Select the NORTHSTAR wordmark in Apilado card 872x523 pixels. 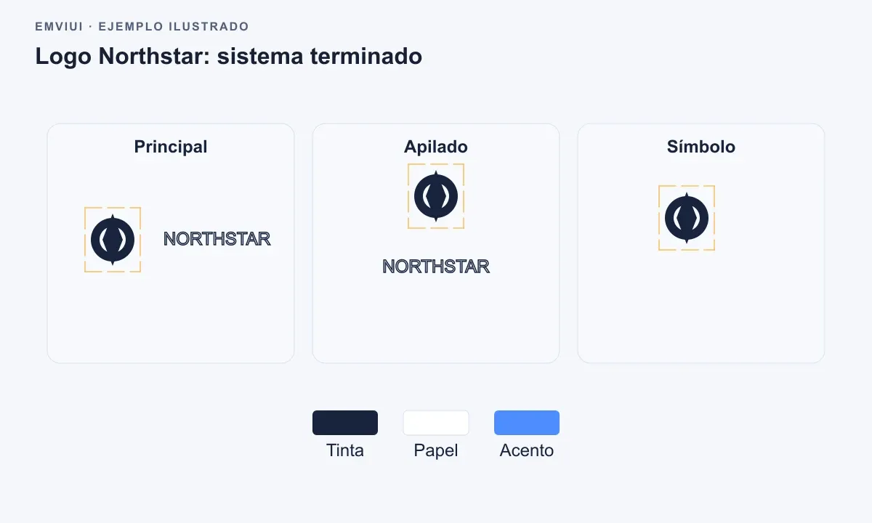[x=436, y=267]
